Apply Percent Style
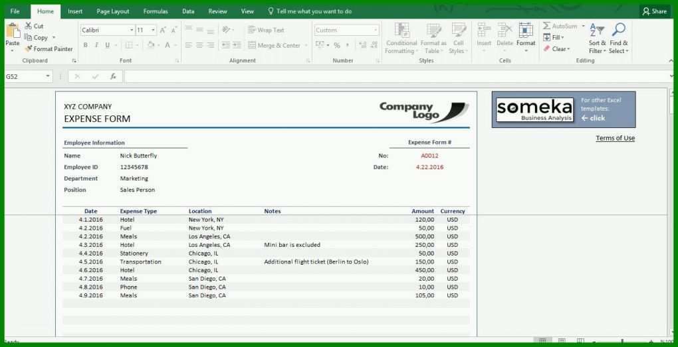The height and width of the screenshot is (347, 678). coord(337,45)
